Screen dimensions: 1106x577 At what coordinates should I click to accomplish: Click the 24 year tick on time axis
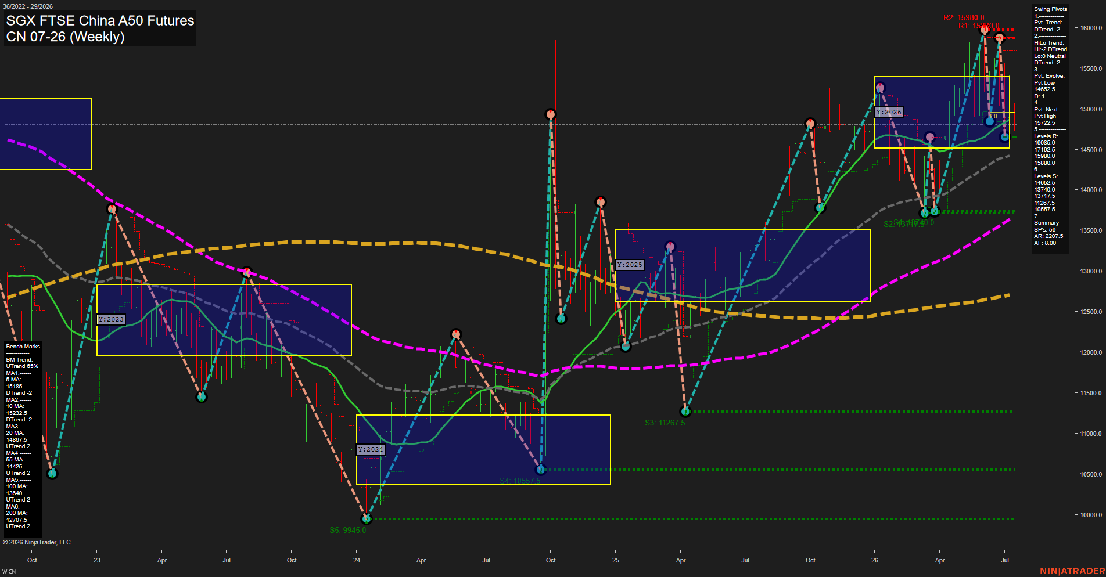(x=357, y=560)
